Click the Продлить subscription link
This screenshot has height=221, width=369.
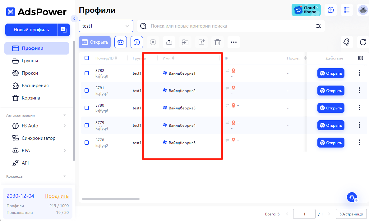click(57, 196)
